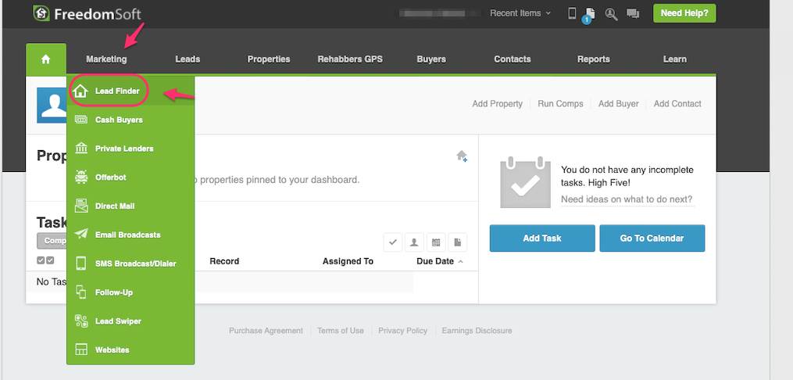The height and width of the screenshot is (380, 793).
Task: Open the chat messages icon
Action: point(633,13)
